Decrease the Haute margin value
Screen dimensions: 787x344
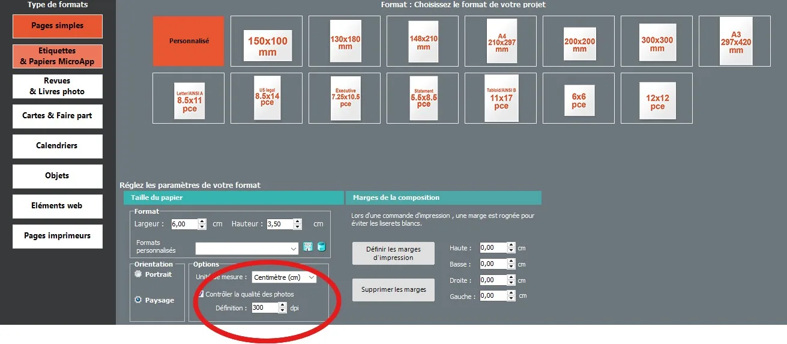click(511, 250)
